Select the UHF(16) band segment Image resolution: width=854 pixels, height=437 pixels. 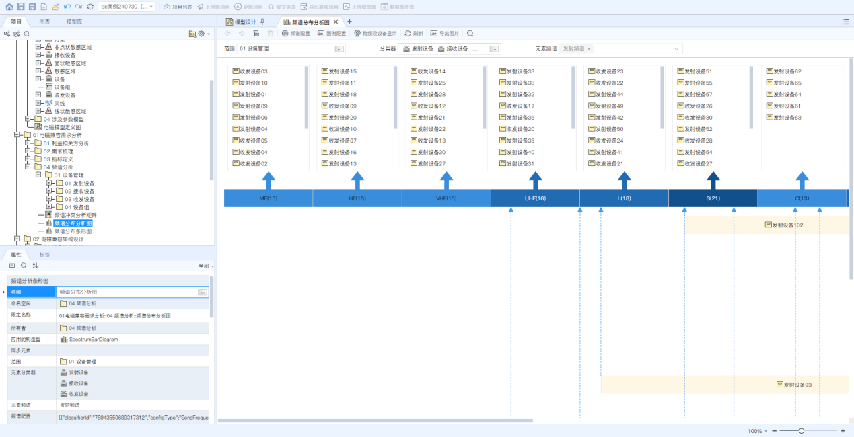click(535, 198)
